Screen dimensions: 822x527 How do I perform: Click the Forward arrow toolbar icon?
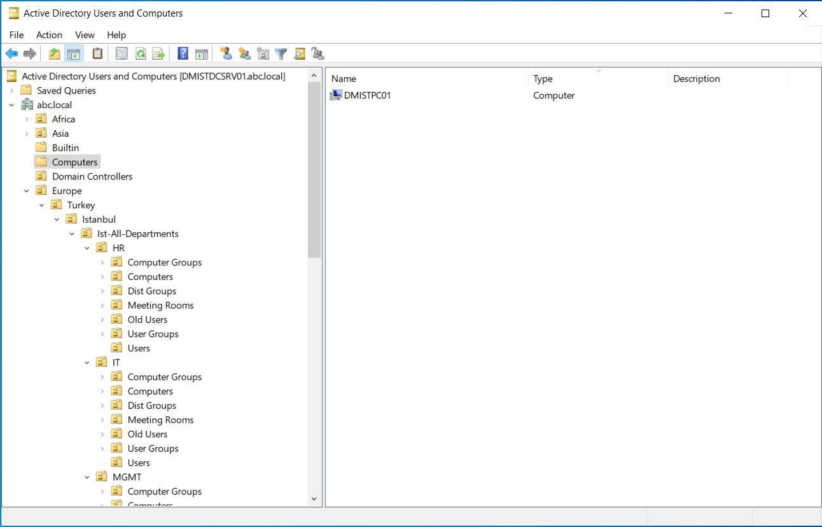click(x=29, y=54)
